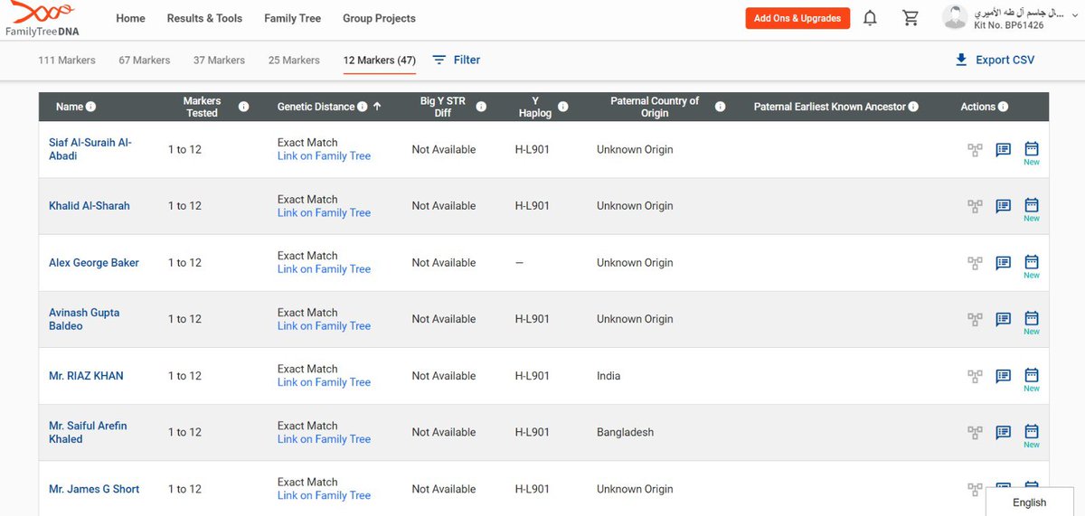Select the 12 Markers (47) tab
Image resolution: width=1085 pixels, height=516 pixels.
(380, 61)
